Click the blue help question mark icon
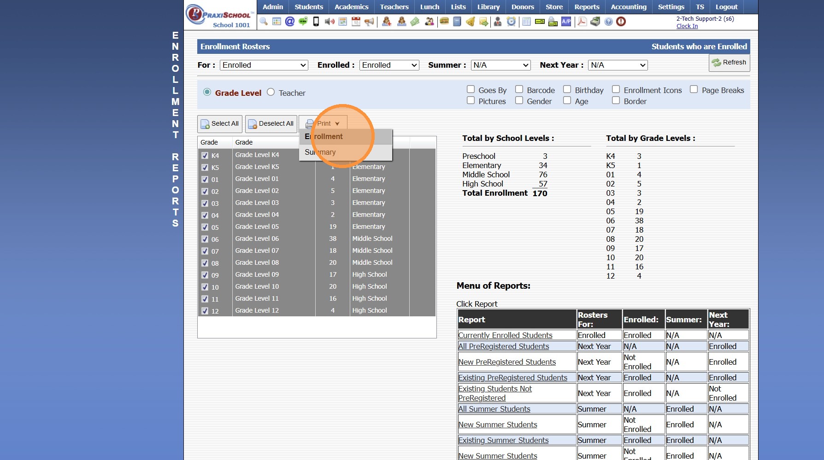824x460 pixels. tap(608, 22)
